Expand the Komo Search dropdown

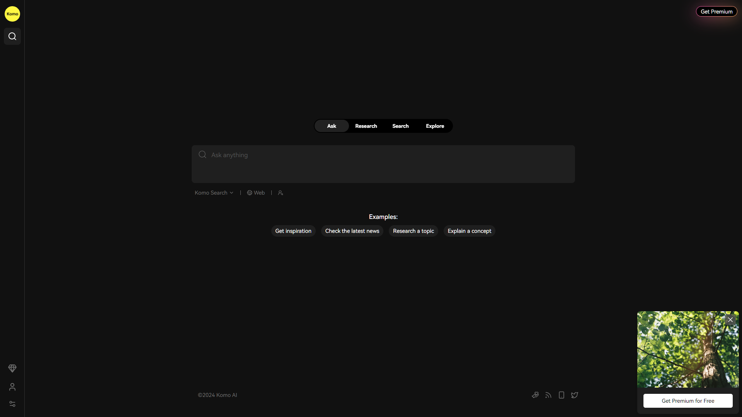tap(214, 192)
